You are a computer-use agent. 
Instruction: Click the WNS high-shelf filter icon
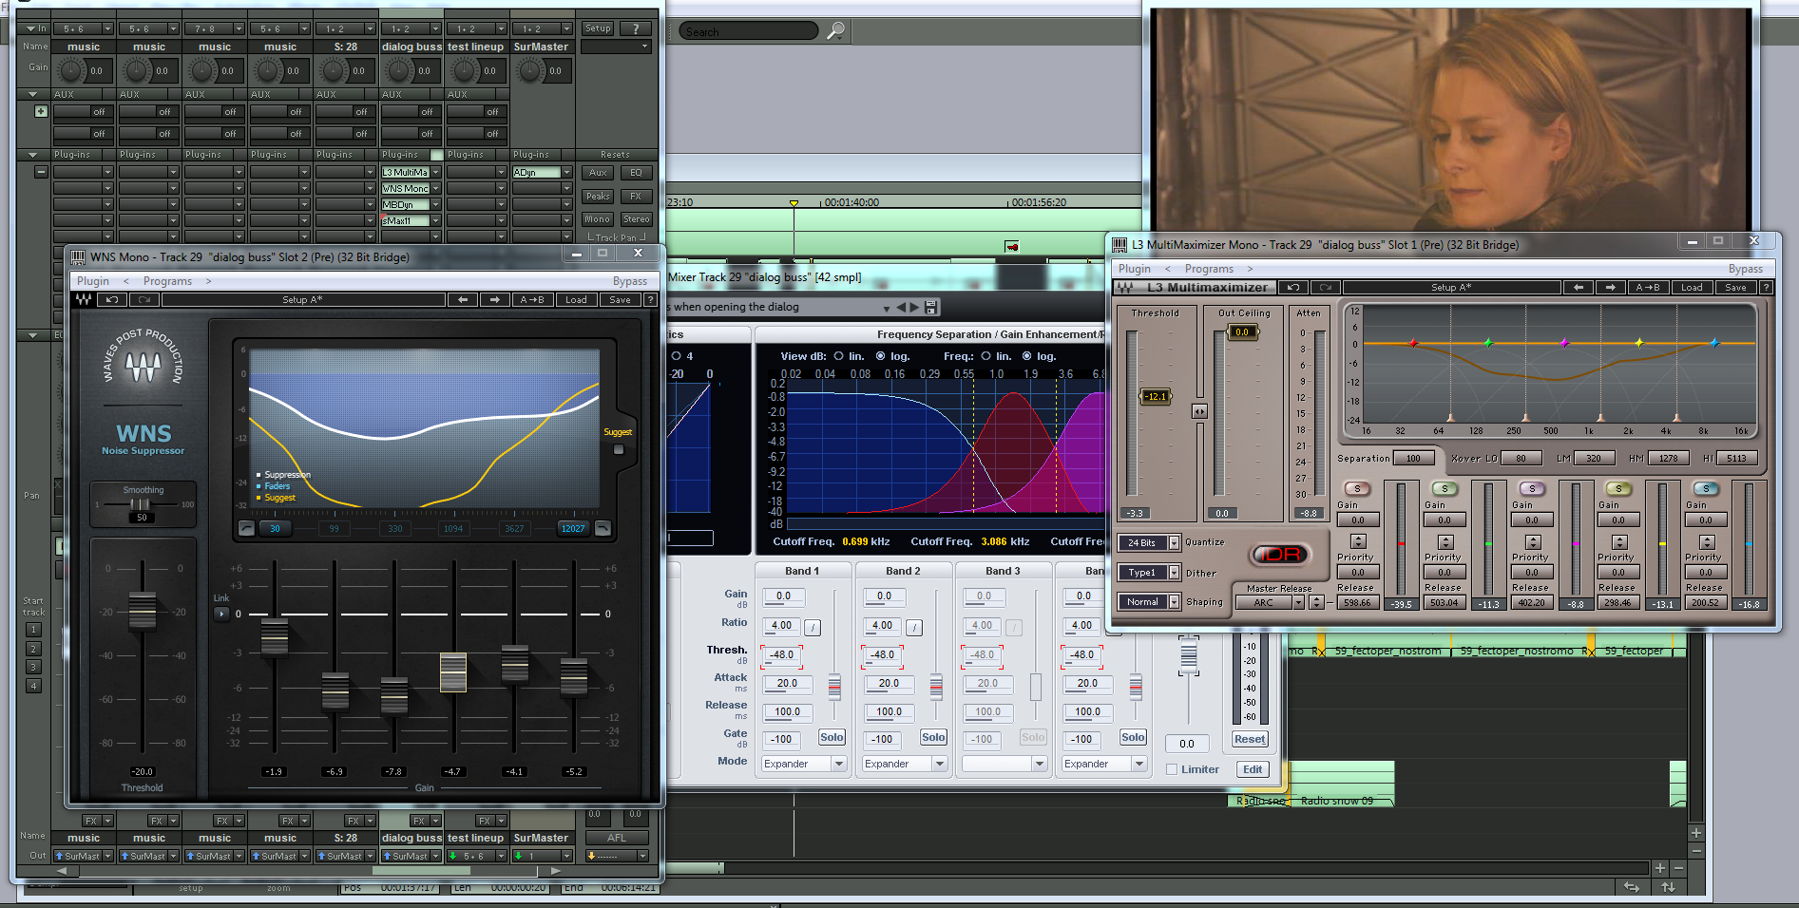pos(603,528)
